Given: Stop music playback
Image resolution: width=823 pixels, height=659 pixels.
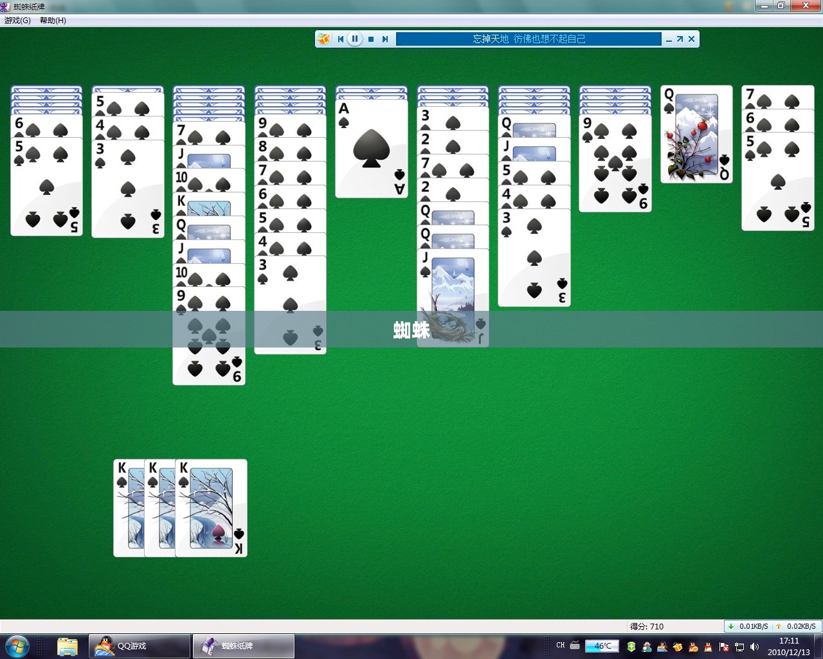Looking at the screenshot, I should [371, 39].
